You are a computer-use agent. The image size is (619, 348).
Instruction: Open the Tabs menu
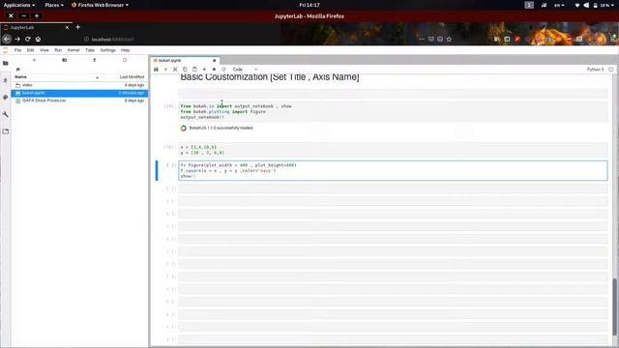90,50
